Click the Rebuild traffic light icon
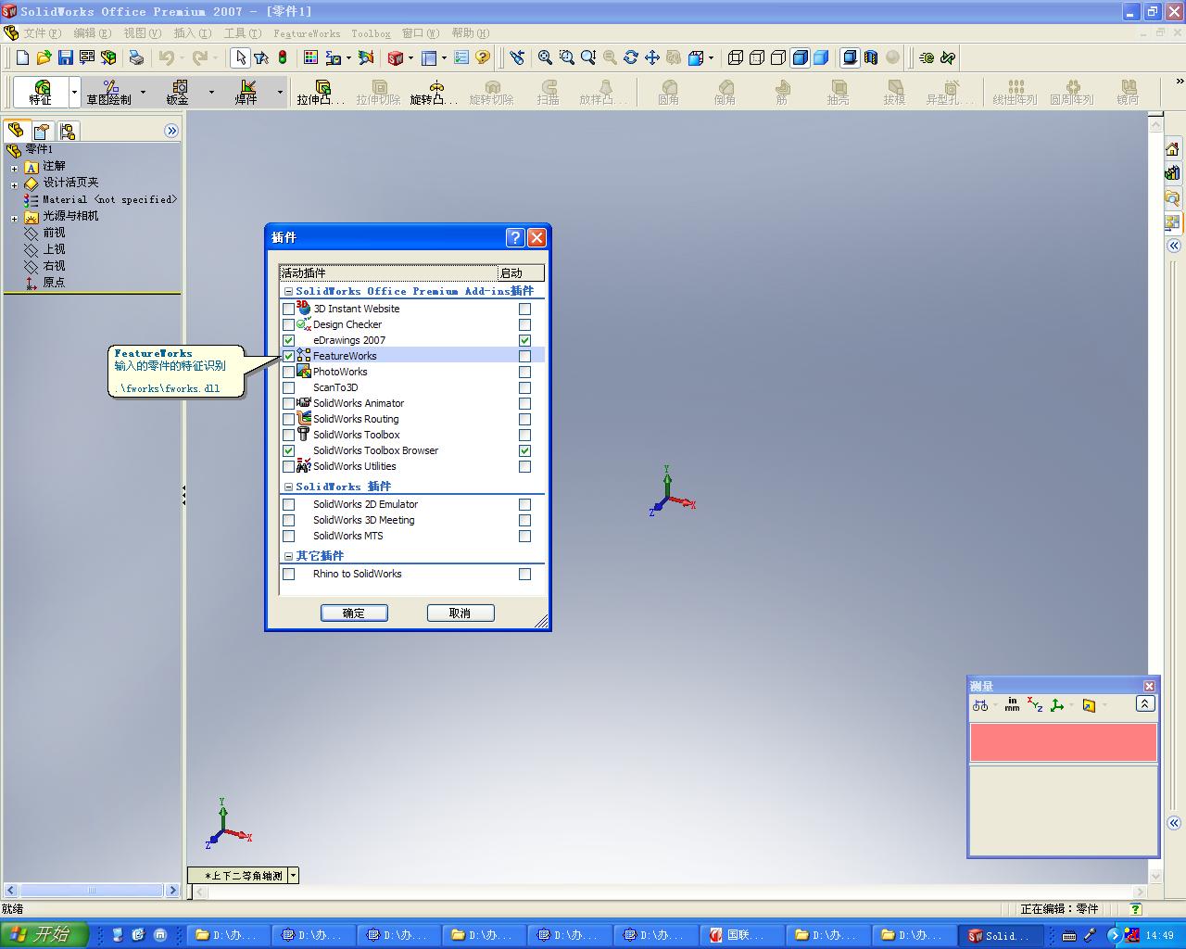Viewport: 1186px width, 949px height. point(283,57)
